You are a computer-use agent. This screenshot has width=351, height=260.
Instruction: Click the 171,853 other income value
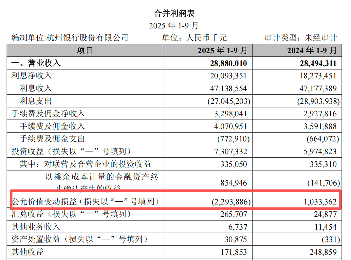(234, 252)
